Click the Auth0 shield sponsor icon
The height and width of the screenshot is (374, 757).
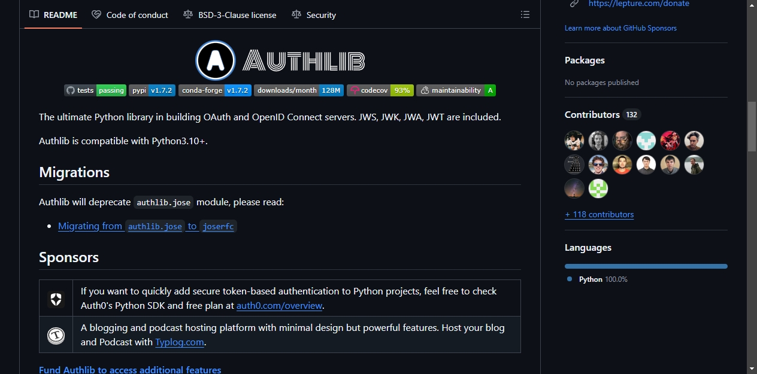click(56, 300)
